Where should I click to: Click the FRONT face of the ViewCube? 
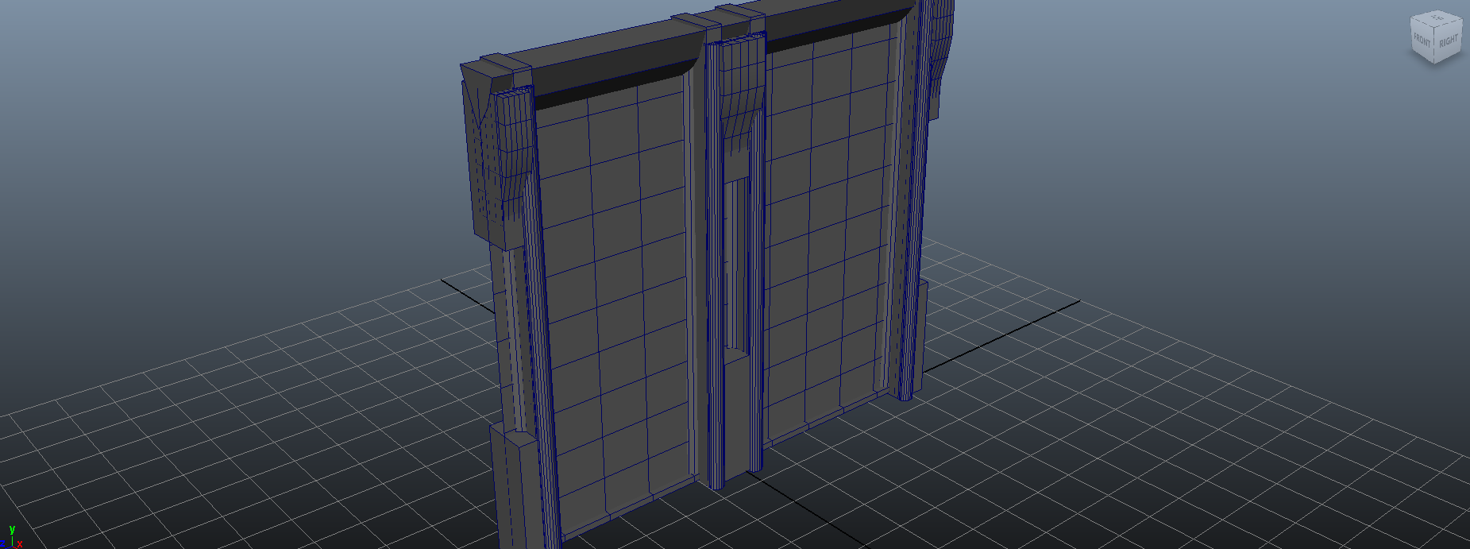pyautogui.click(x=1422, y=41)
